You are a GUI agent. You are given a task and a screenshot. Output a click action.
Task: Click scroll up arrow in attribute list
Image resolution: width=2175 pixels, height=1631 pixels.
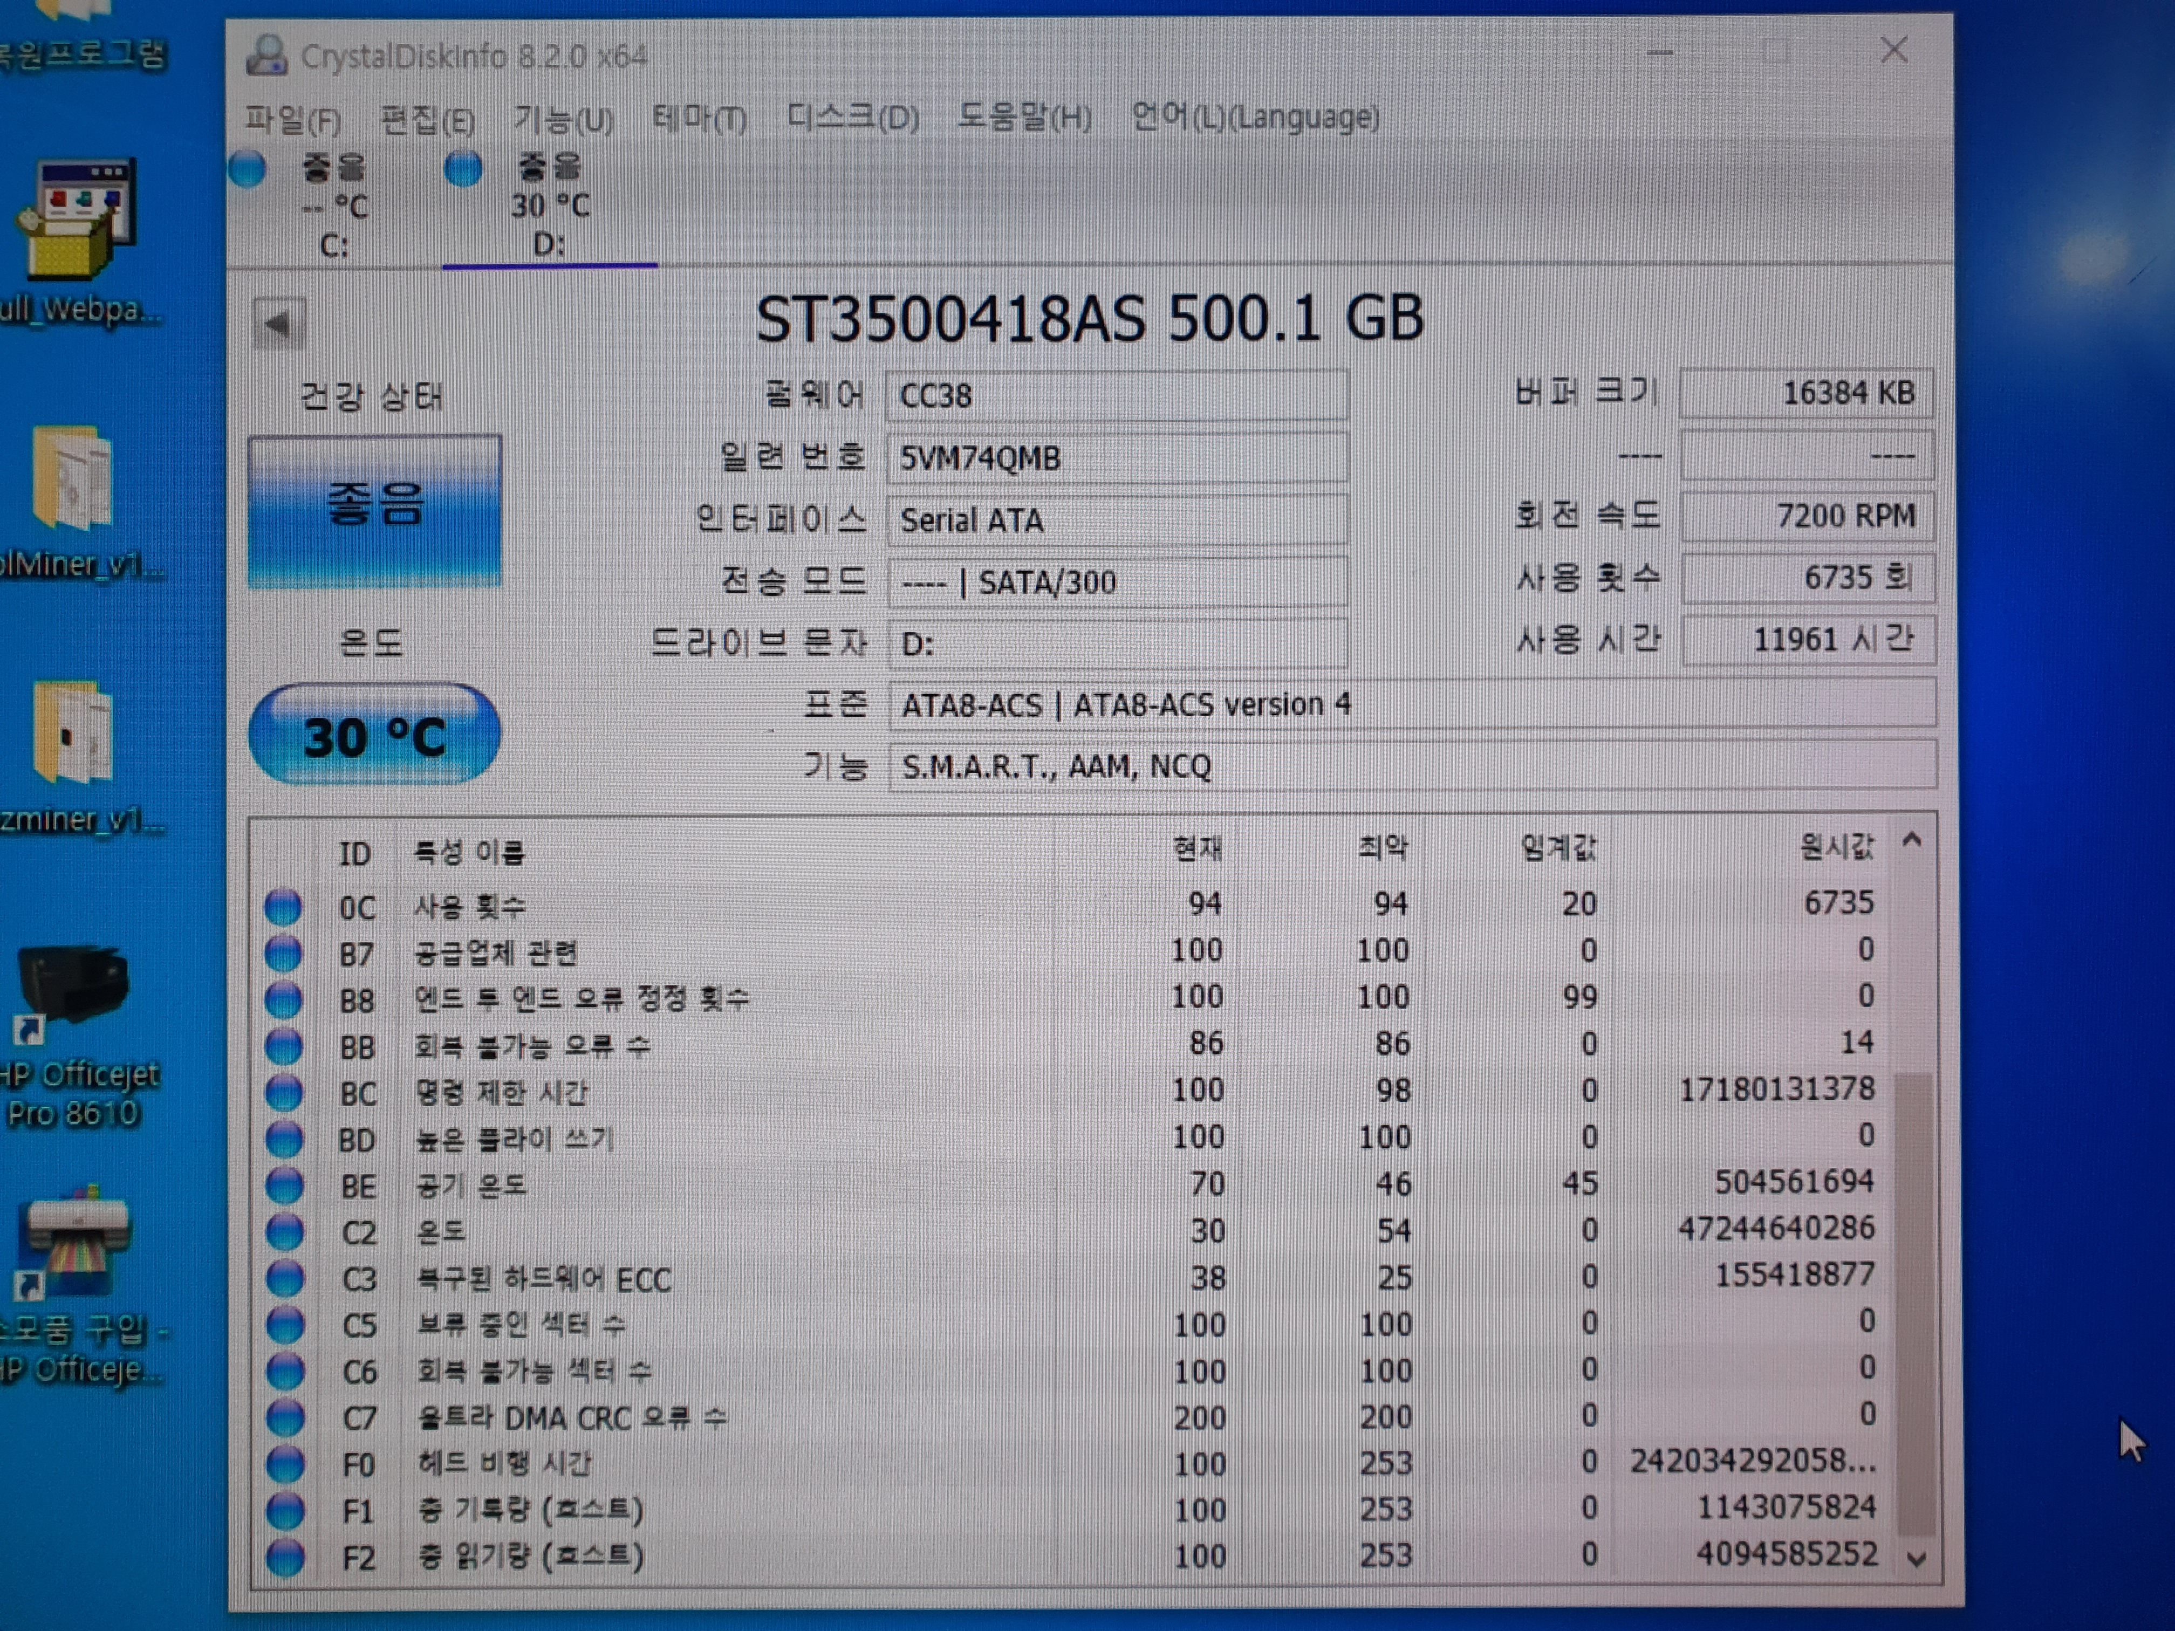[x=1912, y=840]
